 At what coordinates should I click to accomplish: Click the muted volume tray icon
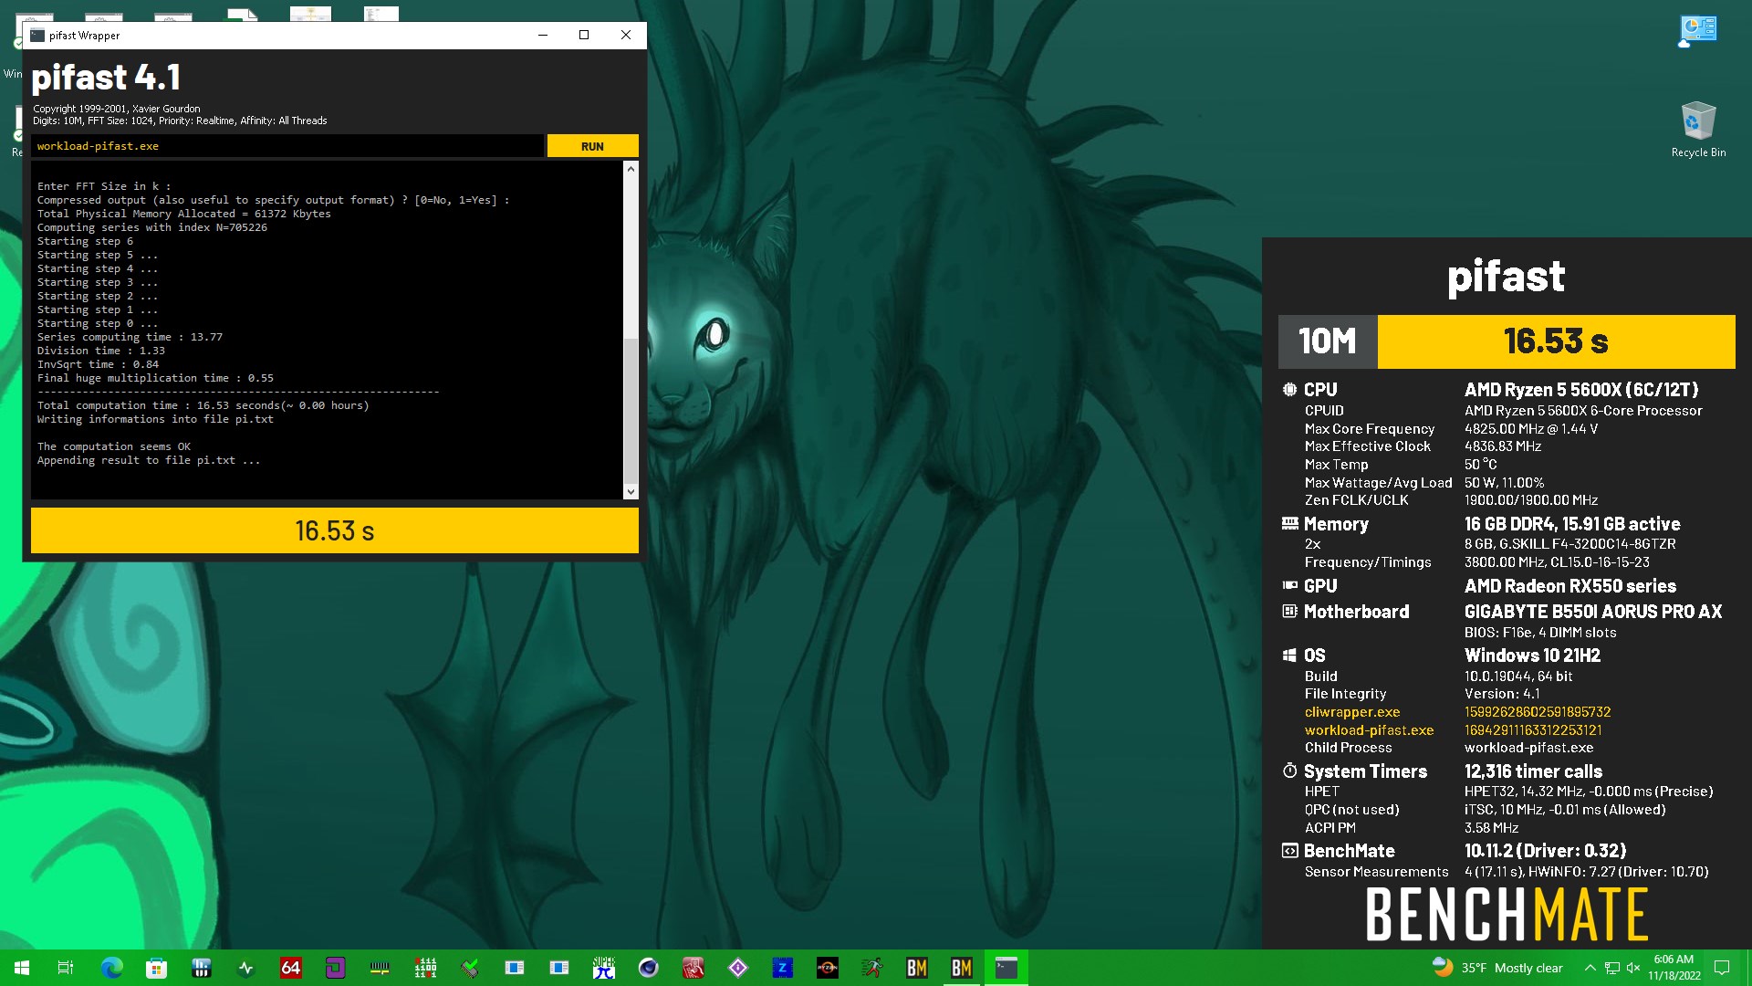(1633, 968)
